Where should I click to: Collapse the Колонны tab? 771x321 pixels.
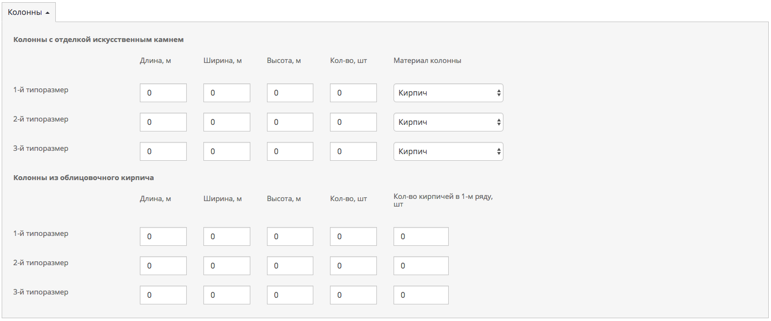coord(29,12)
